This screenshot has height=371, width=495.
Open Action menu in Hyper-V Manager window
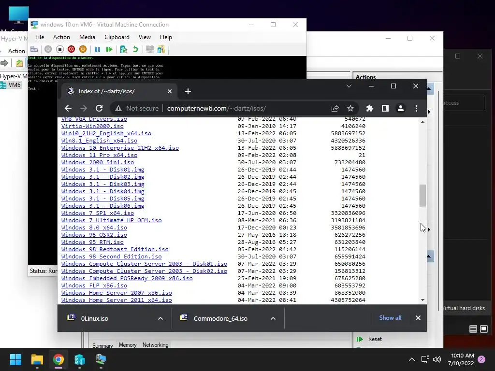16,51
